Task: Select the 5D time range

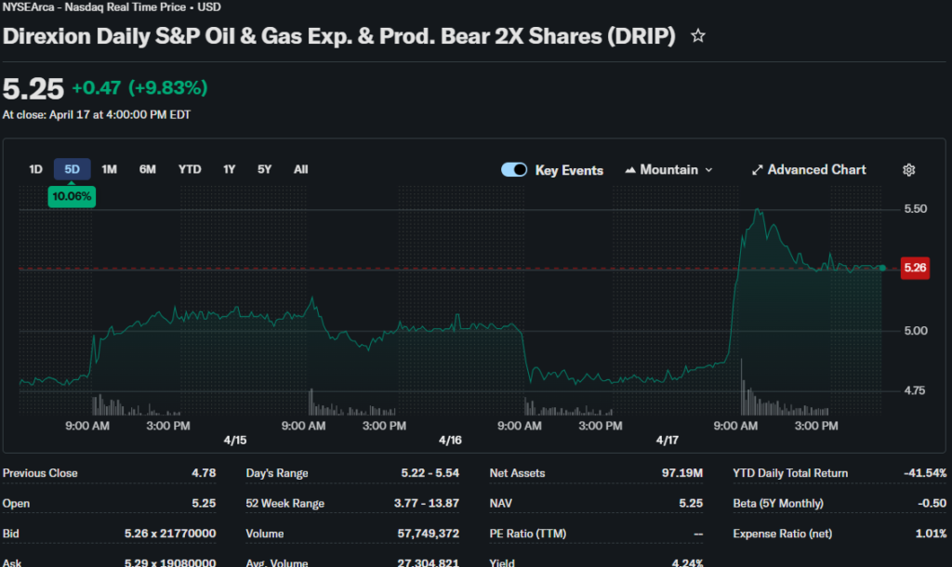Action: point(72,169)
